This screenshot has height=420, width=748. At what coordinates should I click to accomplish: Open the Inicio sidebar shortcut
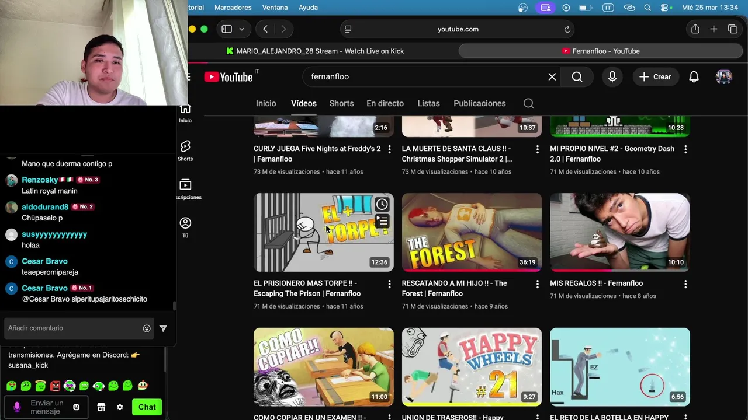coord(185,113)
